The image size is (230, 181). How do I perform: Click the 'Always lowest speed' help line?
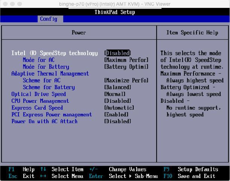(x=193, y=94)
